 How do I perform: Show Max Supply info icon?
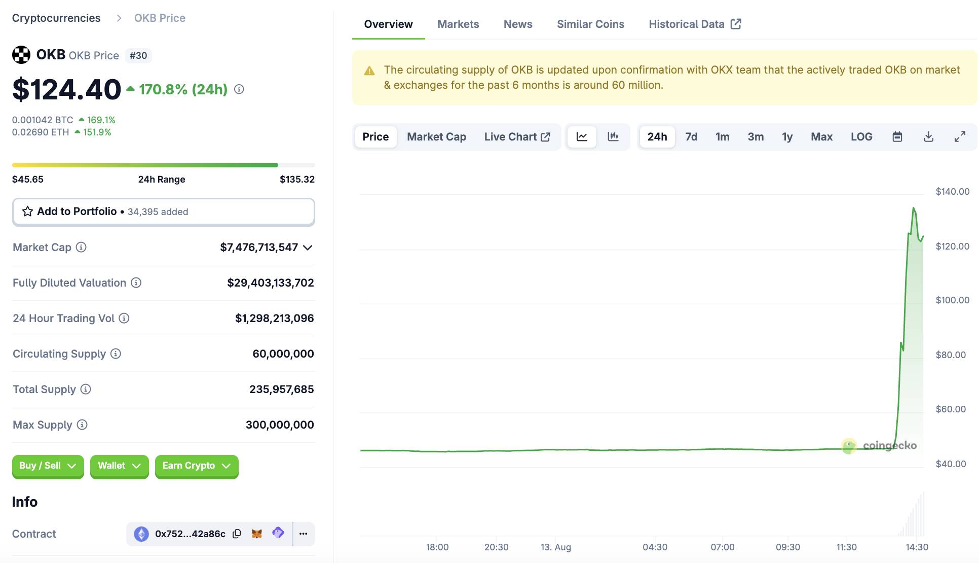82,425
